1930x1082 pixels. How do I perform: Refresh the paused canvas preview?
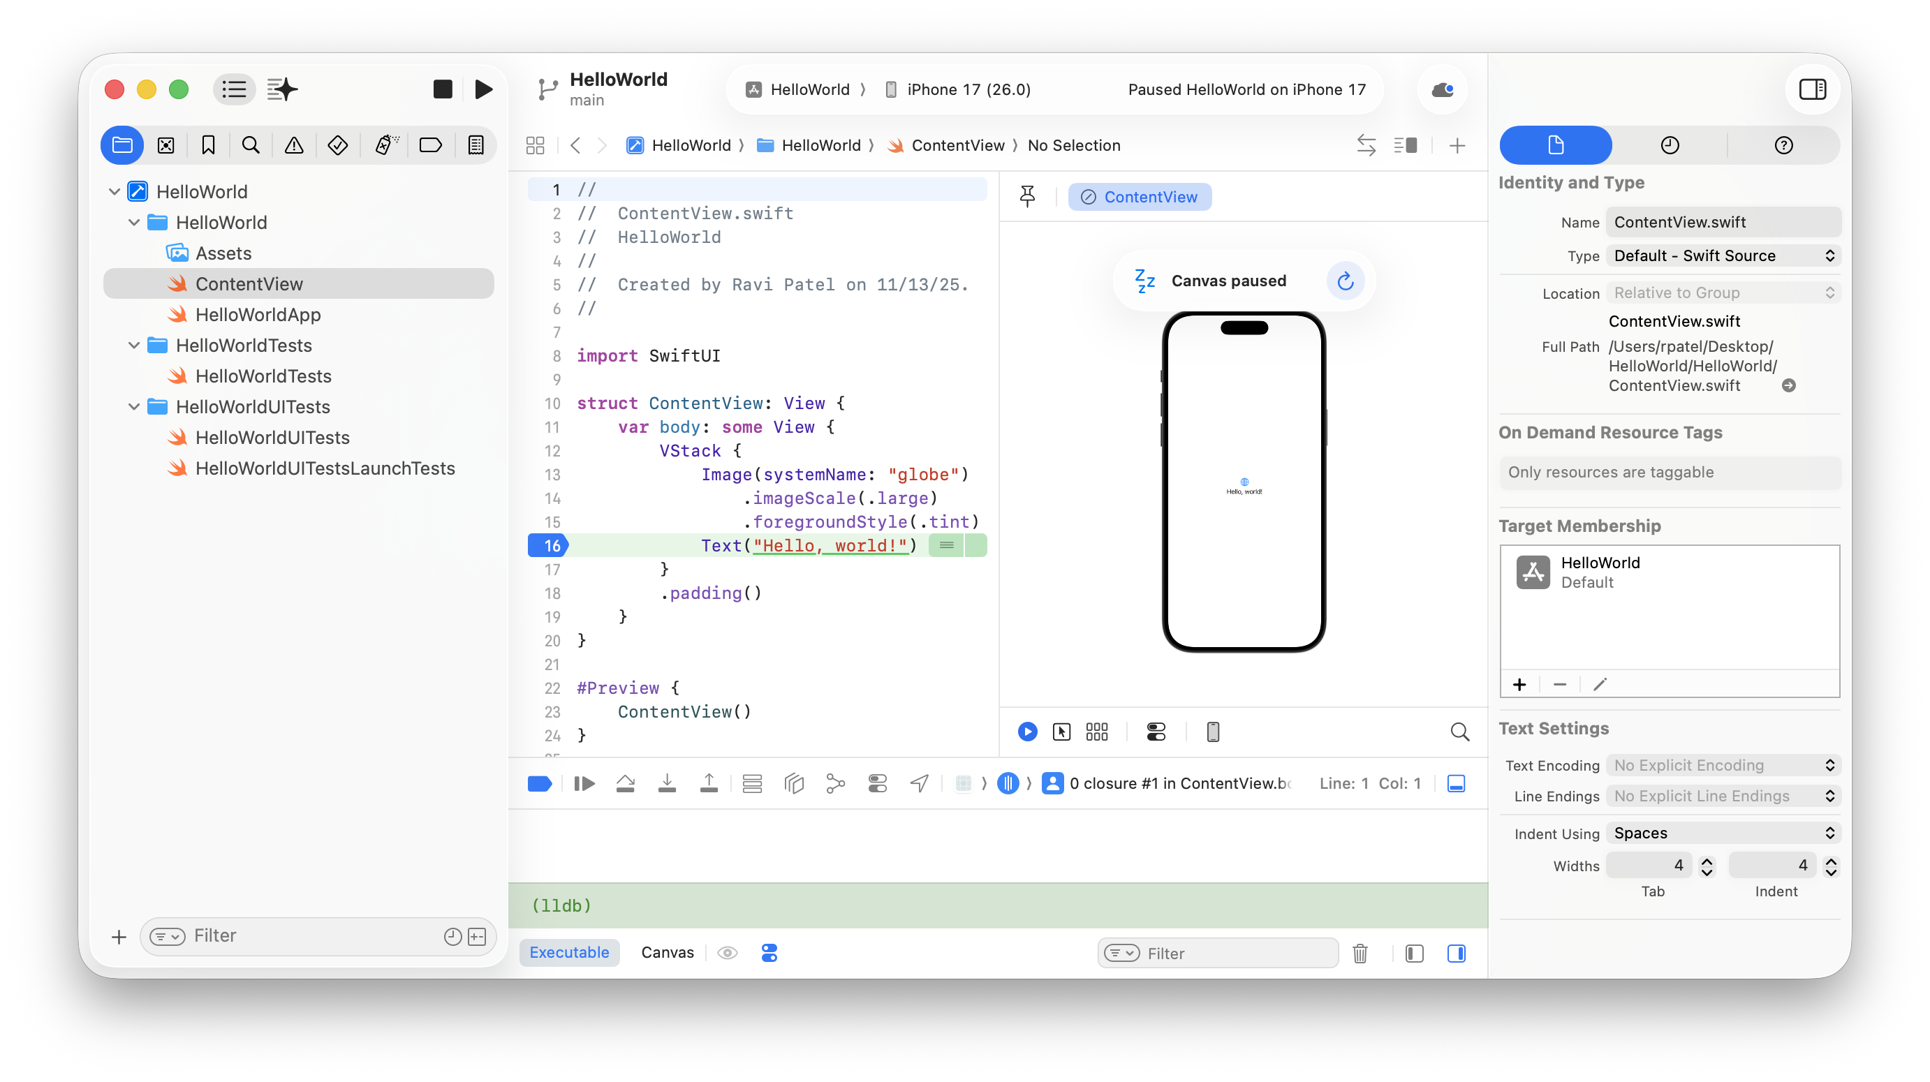click(1345, 281)
